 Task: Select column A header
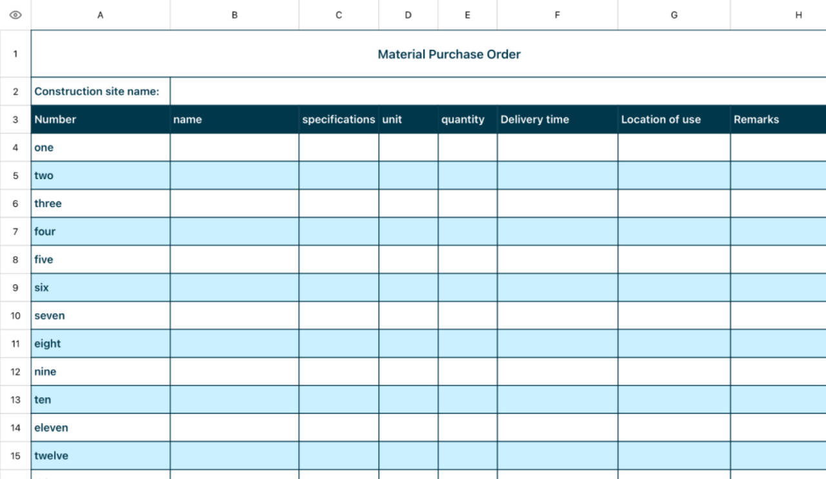point(101,15)
